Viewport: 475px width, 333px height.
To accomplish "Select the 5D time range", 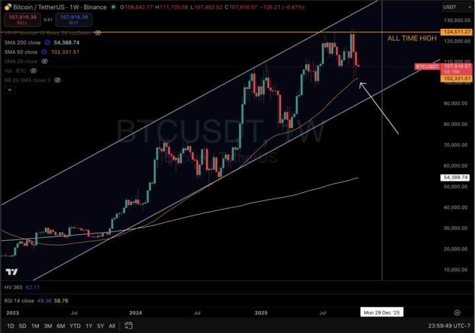I will tap(22, 326).
